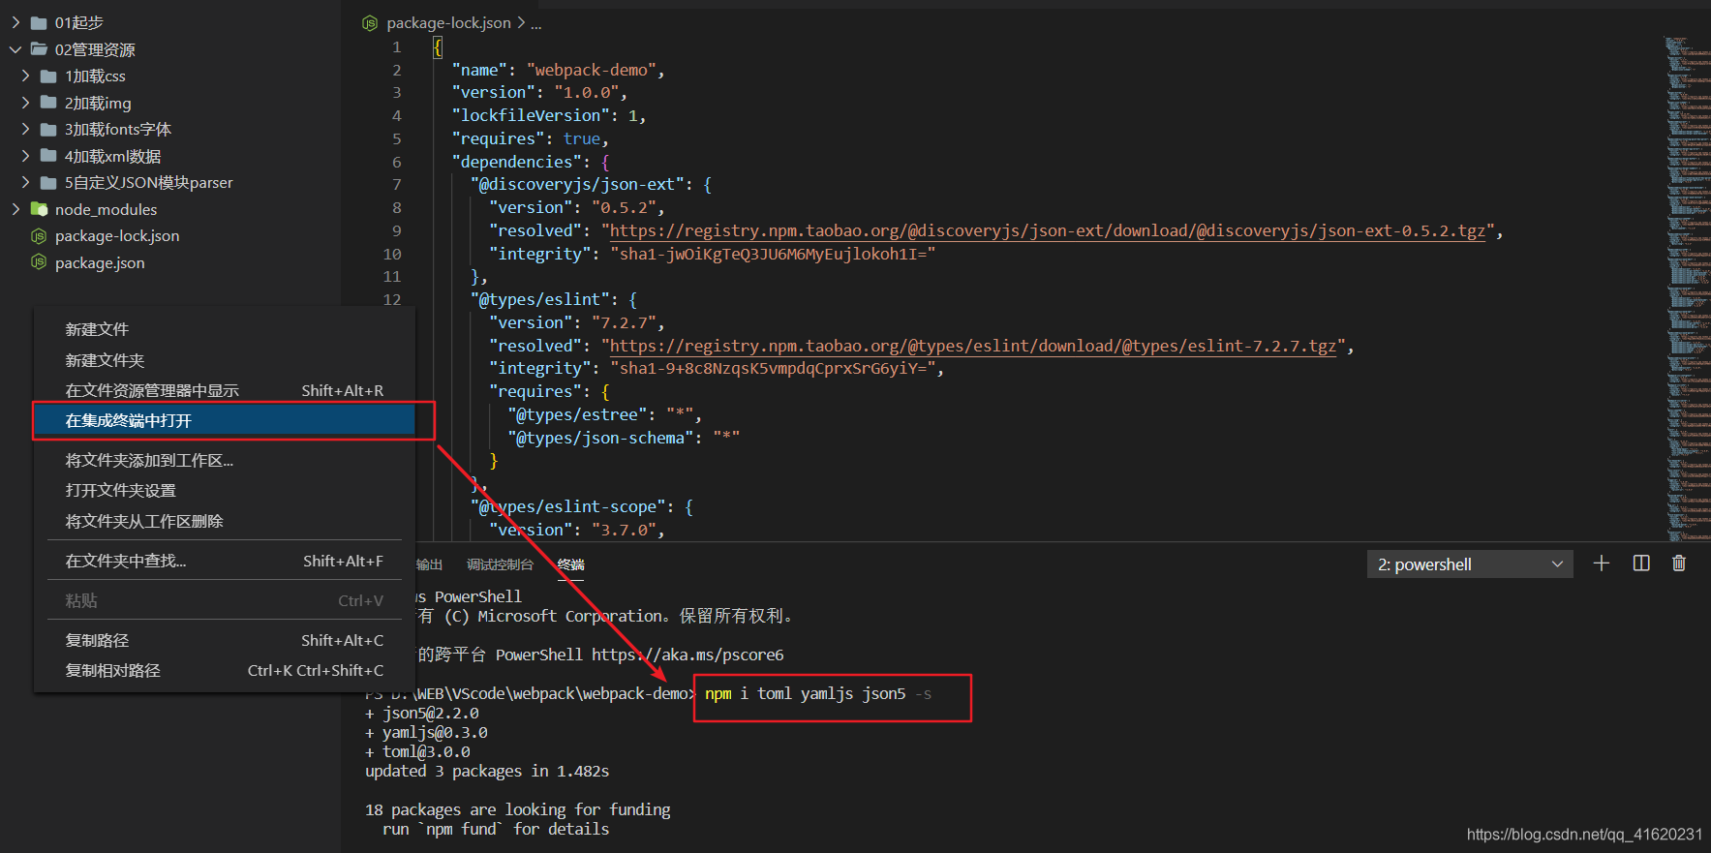Open the json-ext registry URL link

click(x=1047, y=230)
